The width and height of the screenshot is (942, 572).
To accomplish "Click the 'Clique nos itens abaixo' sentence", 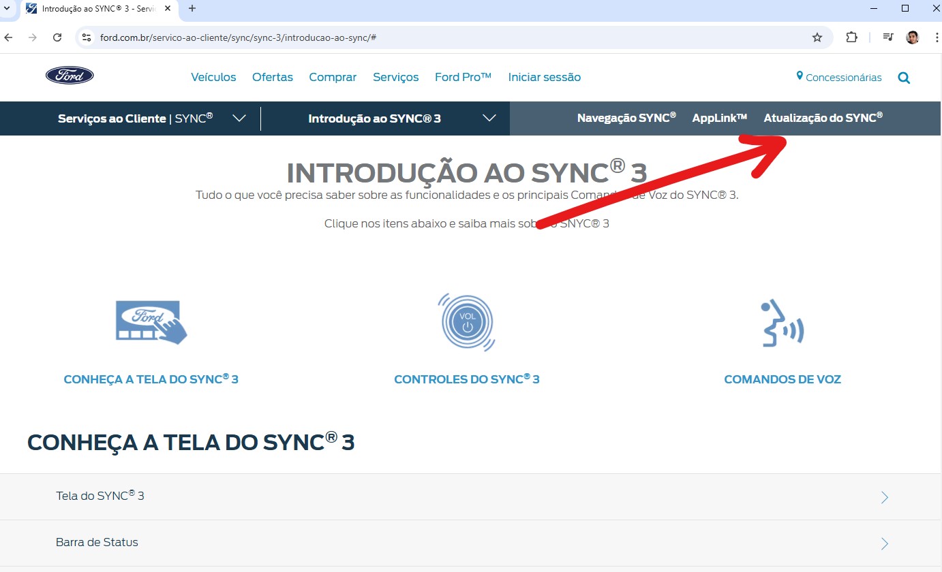I will pyautogui.click(x=467, y=223).
